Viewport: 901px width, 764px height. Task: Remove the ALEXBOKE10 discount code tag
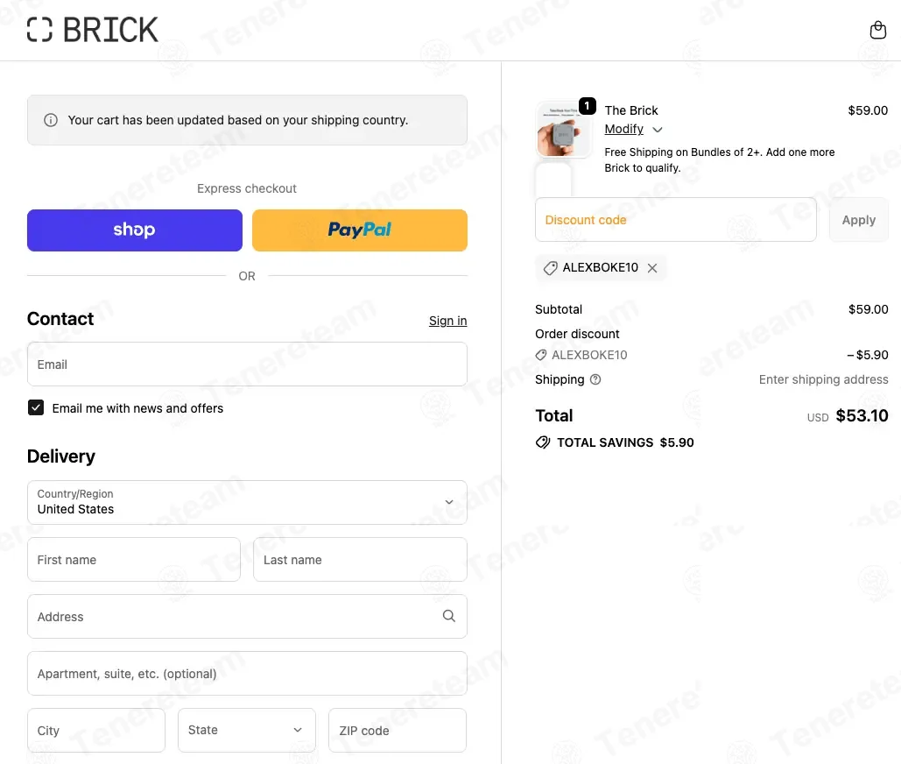pos(652,268)
